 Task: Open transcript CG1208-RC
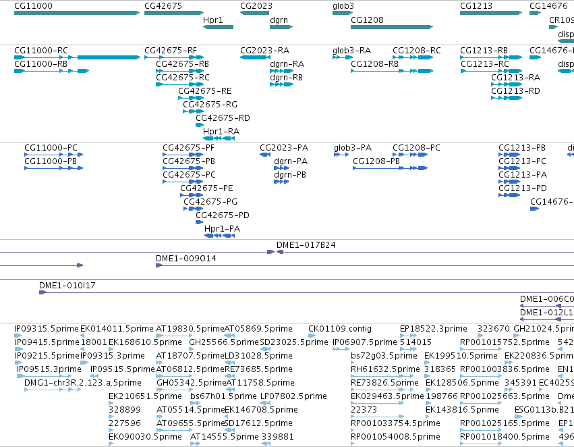click(x=417, y=51)
